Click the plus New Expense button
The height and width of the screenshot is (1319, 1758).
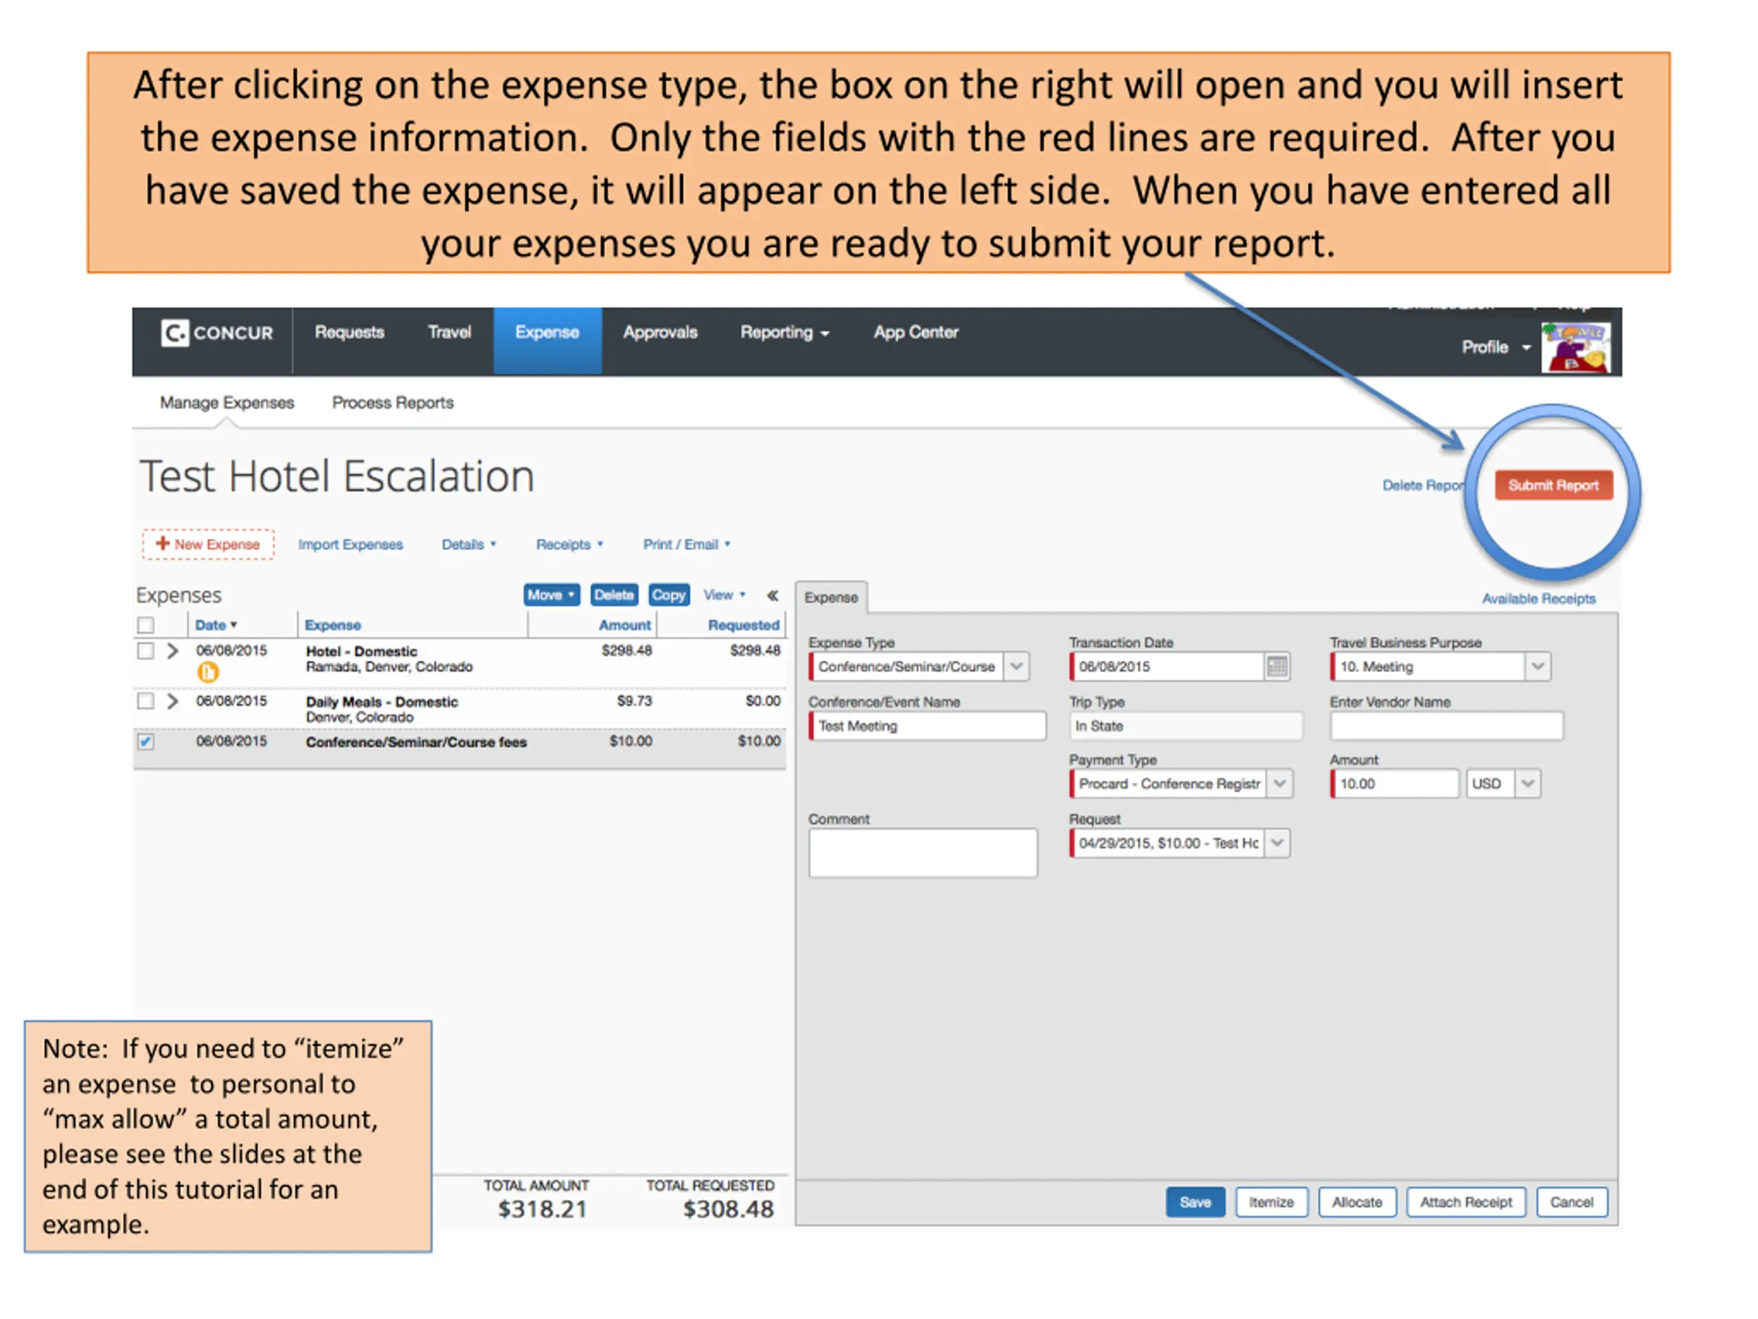pyautogui.click(x=208, y=544)
